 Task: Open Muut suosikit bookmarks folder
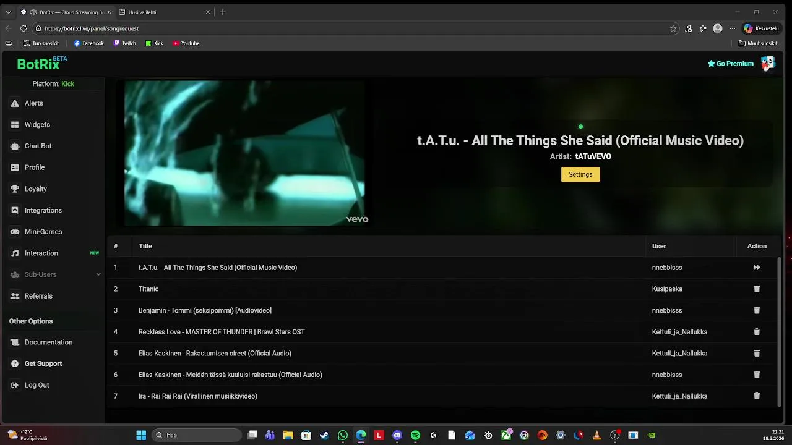(x=758, y=43)
